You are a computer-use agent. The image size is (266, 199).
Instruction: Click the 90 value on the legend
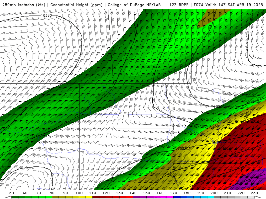coord(66,193)
